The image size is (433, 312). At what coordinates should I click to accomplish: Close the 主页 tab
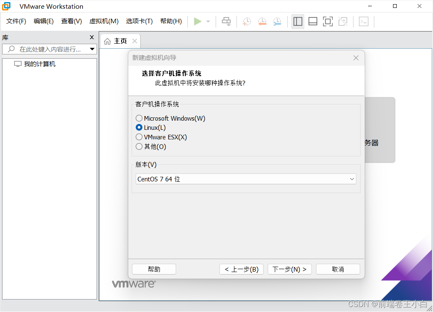135,41
